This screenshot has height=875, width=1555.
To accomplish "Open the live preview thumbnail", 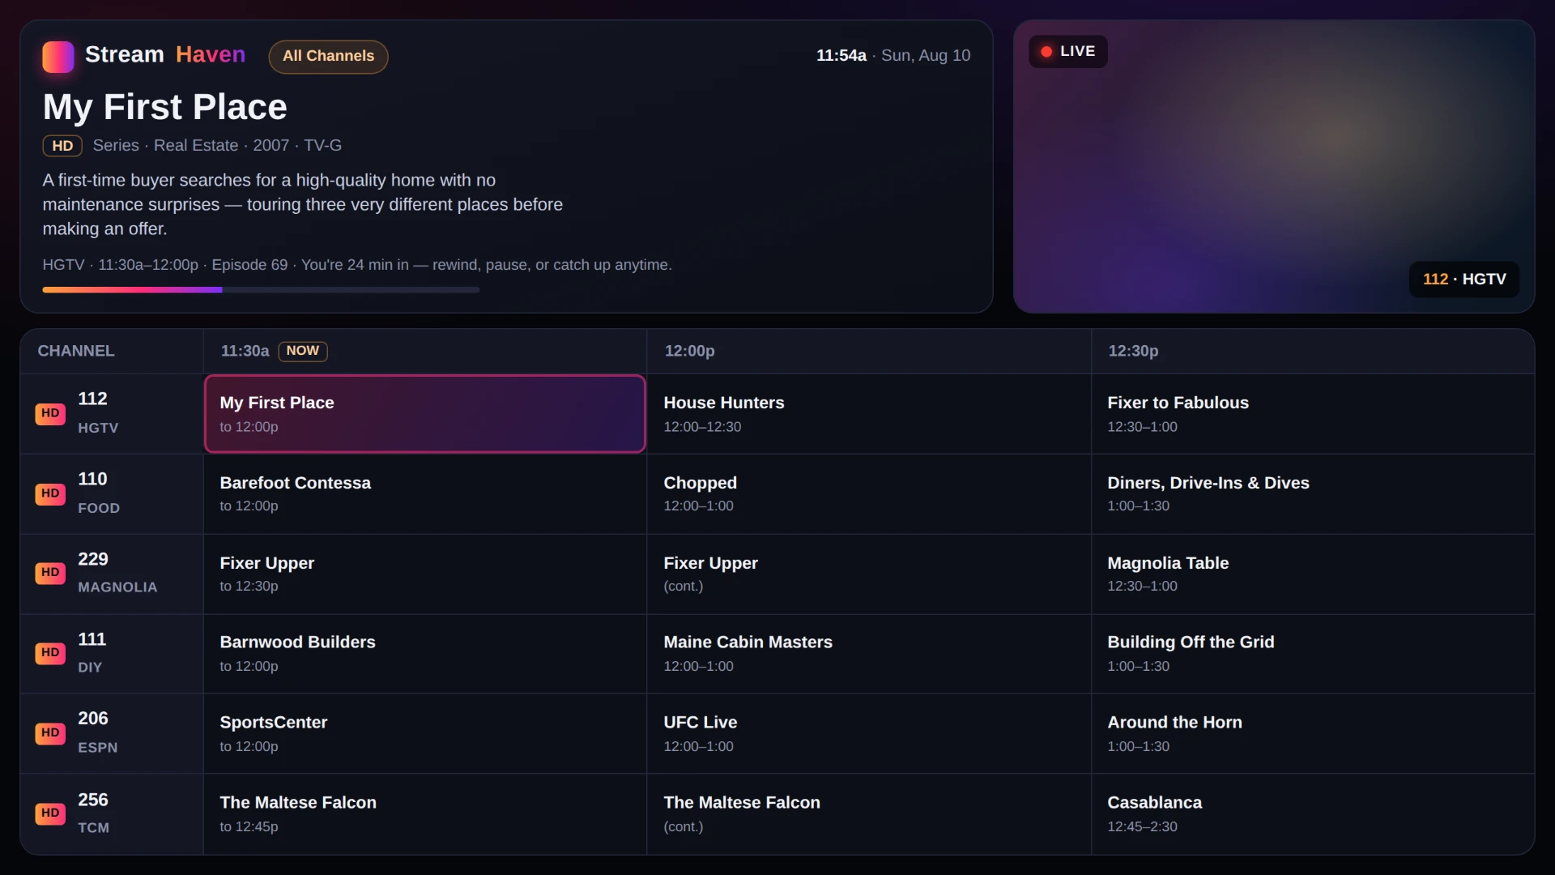I will pos(1274,167).
